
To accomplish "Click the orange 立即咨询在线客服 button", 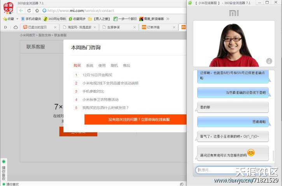I will 135,119.
